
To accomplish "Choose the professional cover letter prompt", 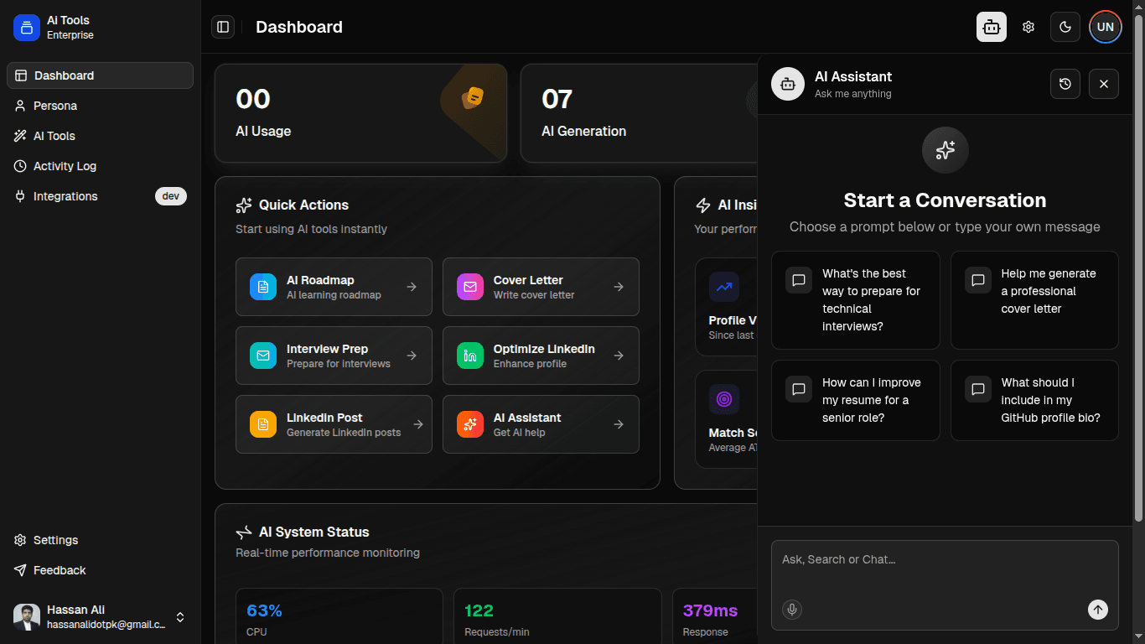I will coord(1034,300).
